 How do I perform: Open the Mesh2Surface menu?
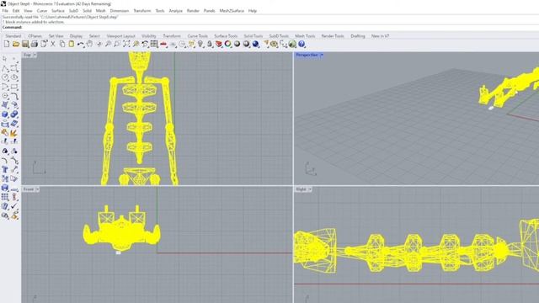point(232,11)
